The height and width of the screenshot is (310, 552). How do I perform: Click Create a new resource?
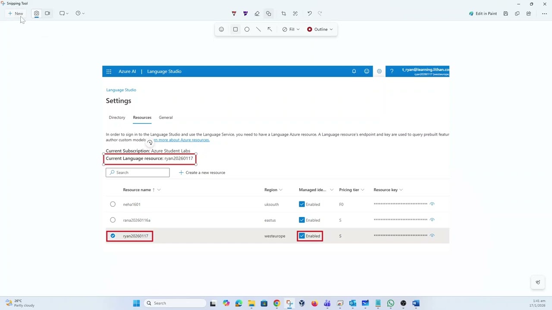[202, 173]
